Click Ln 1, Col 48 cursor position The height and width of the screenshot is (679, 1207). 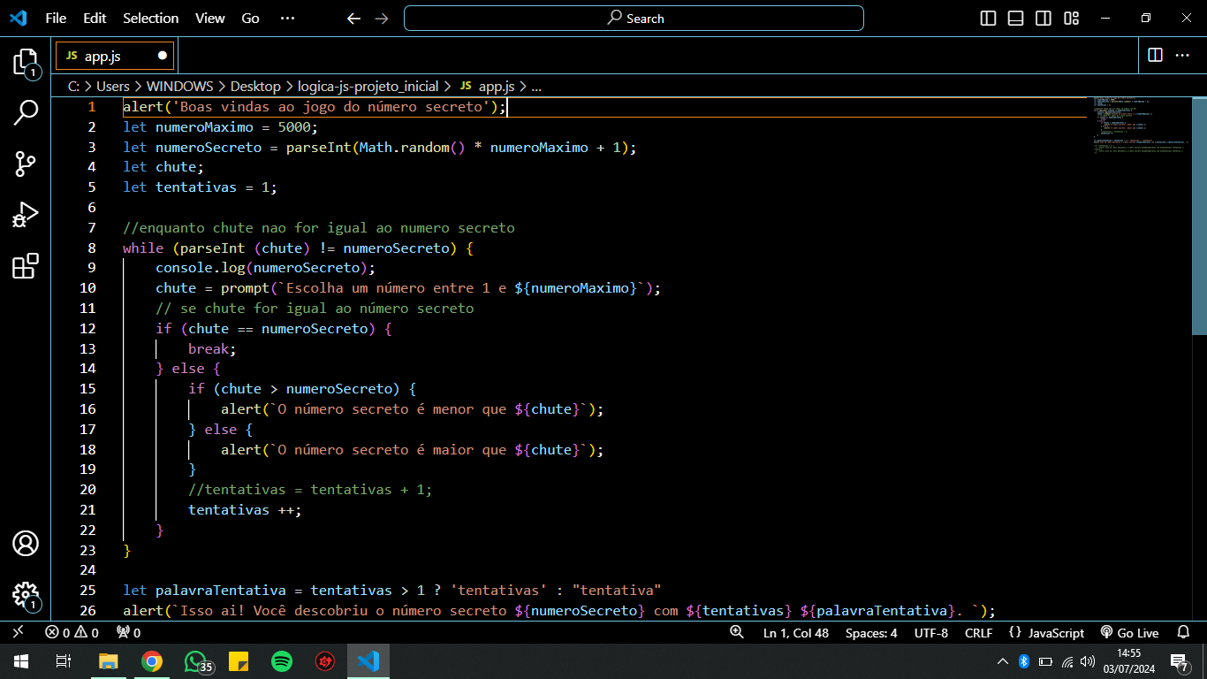coord(796,633)
